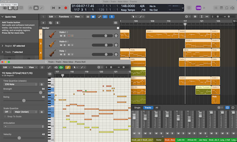
Task: Toggle Show Automation in Tracks area
Action: coord(99,17)
